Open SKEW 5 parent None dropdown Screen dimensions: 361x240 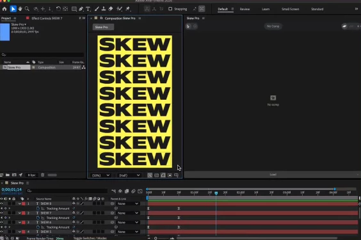pyautogui.click(x=128, y=232)
